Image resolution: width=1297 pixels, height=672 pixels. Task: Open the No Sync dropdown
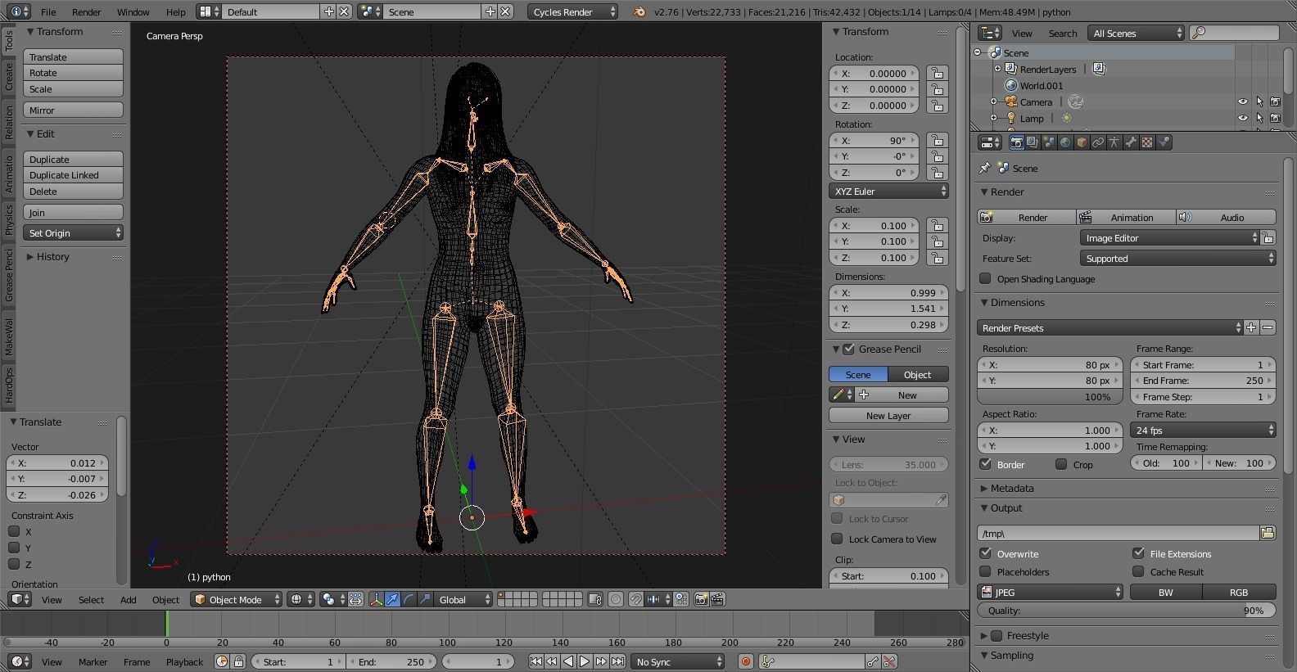click(x=678, y=661)
